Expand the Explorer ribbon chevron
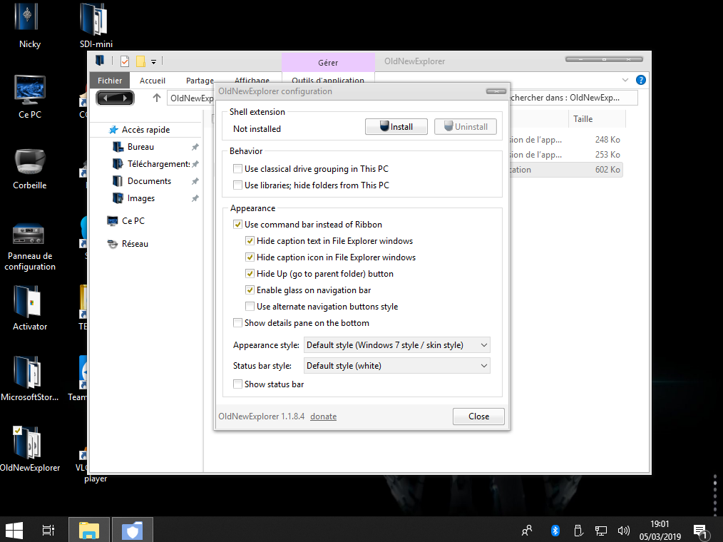Viewport: 723px width, 542px height. [625, 80]
